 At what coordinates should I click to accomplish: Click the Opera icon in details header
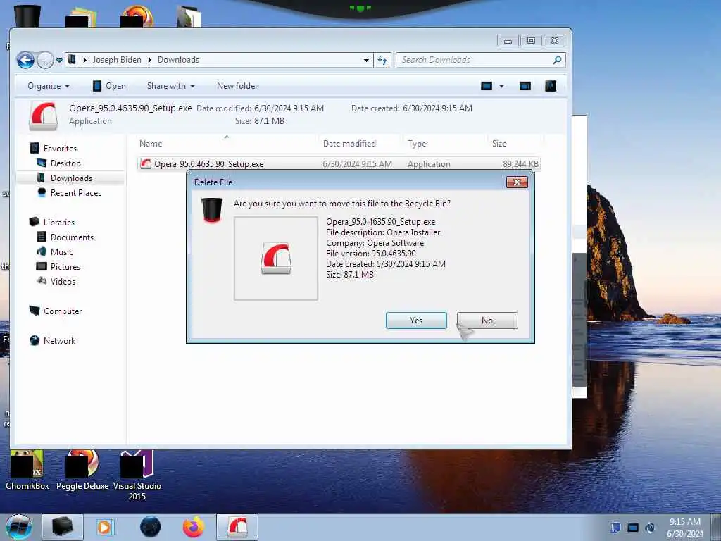point(43,116)
